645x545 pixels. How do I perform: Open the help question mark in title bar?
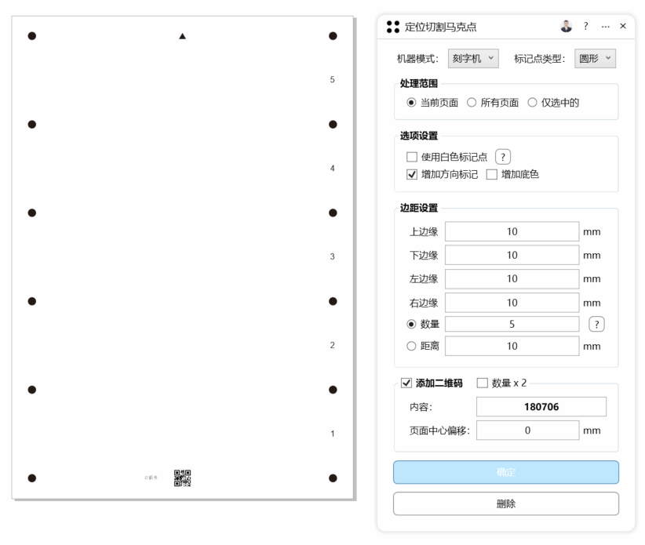coord(585,27)
